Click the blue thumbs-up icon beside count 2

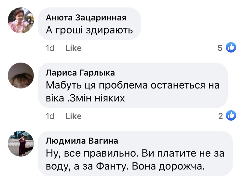click(x=231, y=116)
